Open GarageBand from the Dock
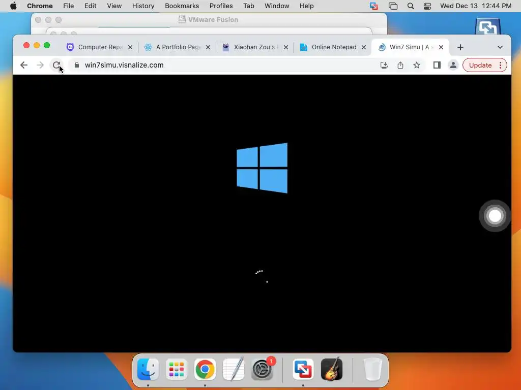The height and width of the screenshot is (390, 521). [332, 369]
